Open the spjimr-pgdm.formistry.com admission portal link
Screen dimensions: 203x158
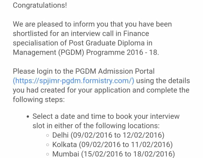(73, 81)
